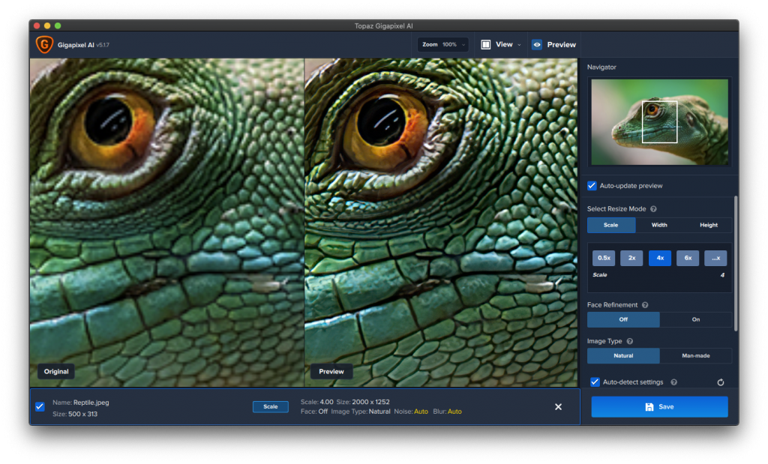The image size is (768, 464).
Task: Set Image Type to Man-made
Action: 696,356
